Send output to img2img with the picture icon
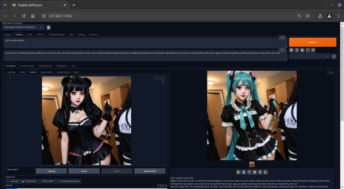Image resolution: width=344 pixels, height=189 pixels. coord(255,172)
